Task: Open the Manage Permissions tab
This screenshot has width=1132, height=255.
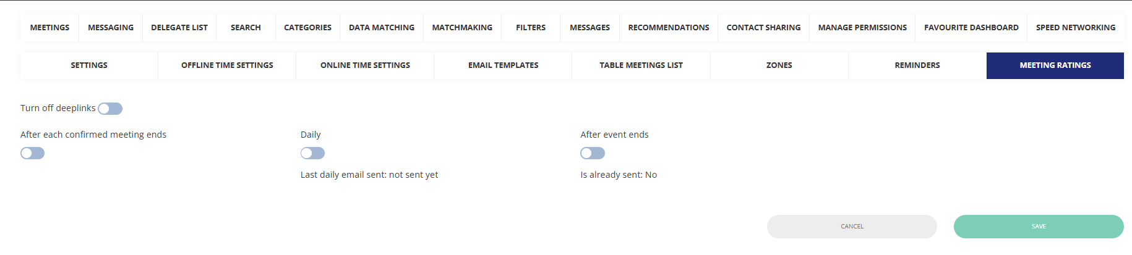Action: 862,28
